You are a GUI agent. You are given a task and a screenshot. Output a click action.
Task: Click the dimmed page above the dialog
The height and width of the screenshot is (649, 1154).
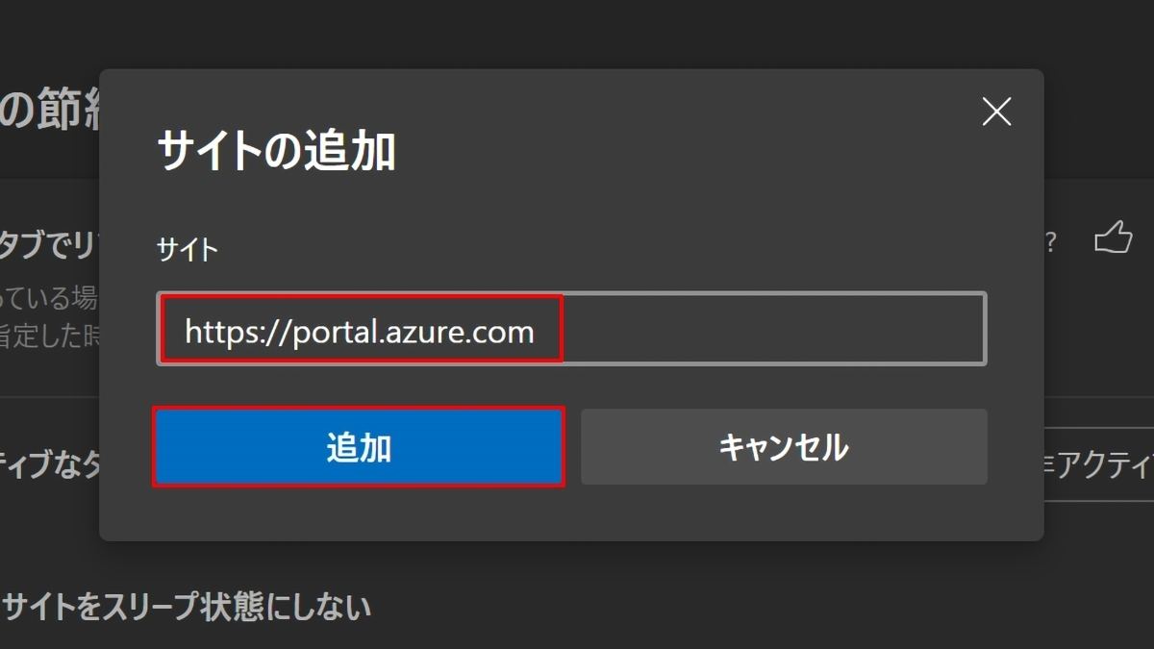[577, 34]
